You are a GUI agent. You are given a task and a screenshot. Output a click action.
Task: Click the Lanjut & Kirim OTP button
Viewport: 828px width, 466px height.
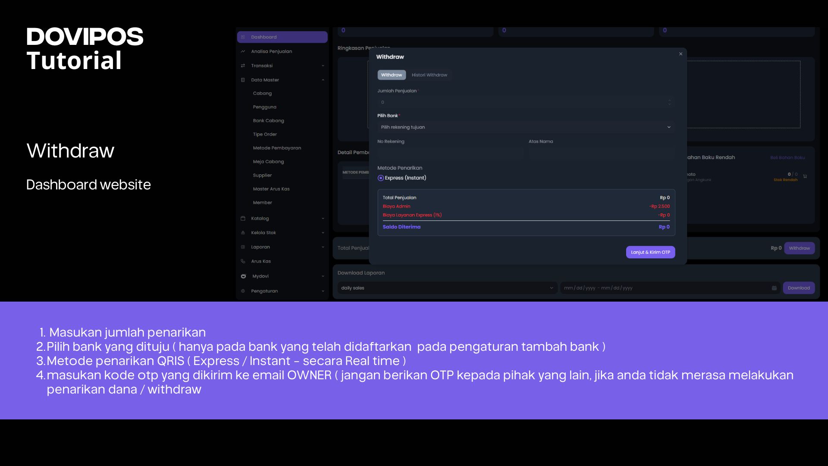[x=650, y=252]
